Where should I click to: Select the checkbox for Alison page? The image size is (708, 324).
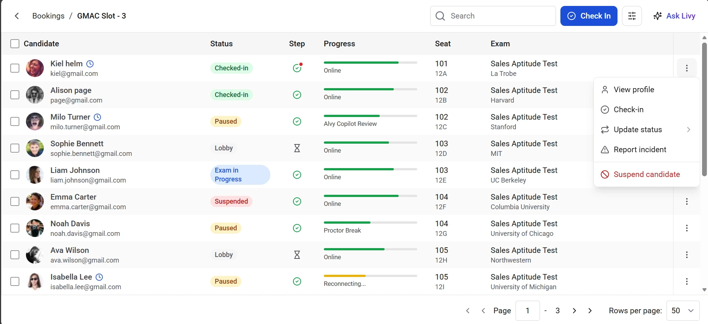[x=15, y=95]
